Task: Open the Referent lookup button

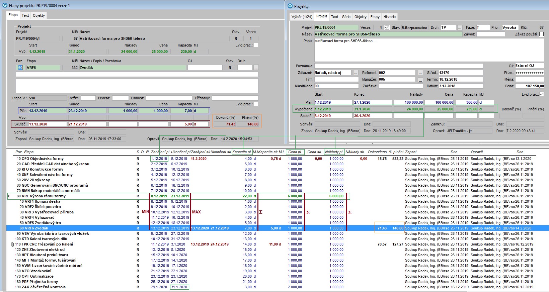Action: pyautogui.click(x=420, y=73)
